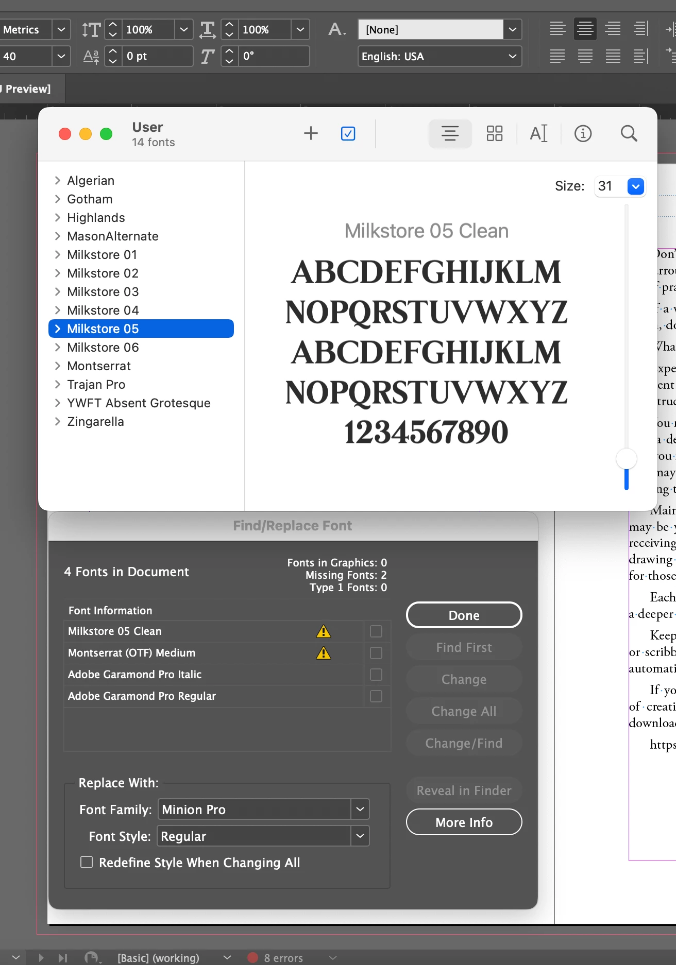
Task: Switch Font Book to grid view
Action: 495,134
